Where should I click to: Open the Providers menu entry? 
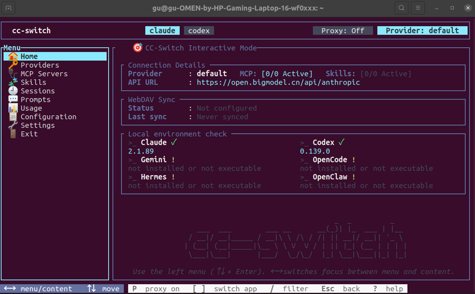[55, 65]
